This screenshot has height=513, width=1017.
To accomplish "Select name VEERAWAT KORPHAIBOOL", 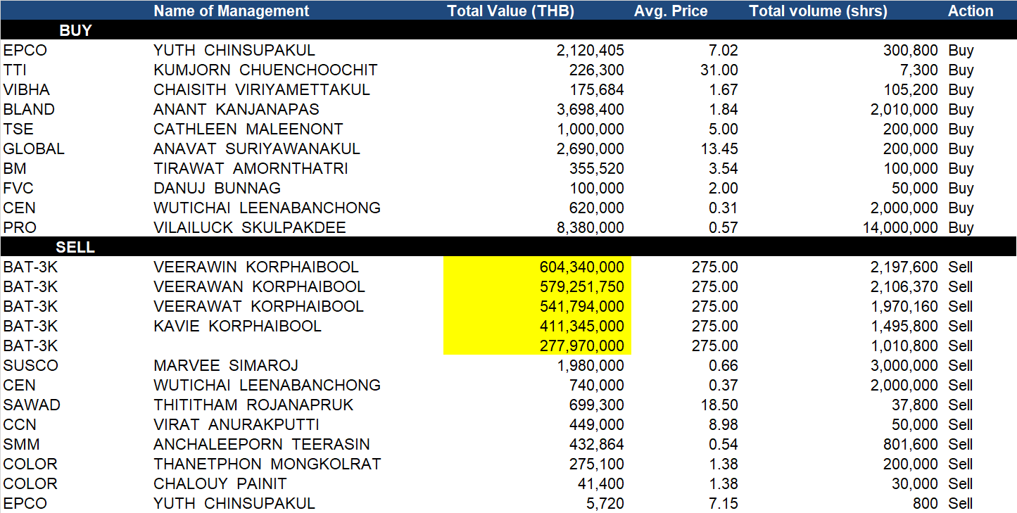I will [259, 306].
